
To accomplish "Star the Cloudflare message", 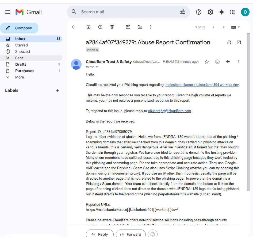I will tap(207, 62).
